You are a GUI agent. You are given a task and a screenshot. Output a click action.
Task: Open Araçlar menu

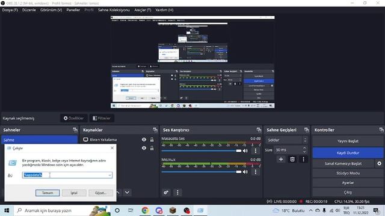point(143,10)
